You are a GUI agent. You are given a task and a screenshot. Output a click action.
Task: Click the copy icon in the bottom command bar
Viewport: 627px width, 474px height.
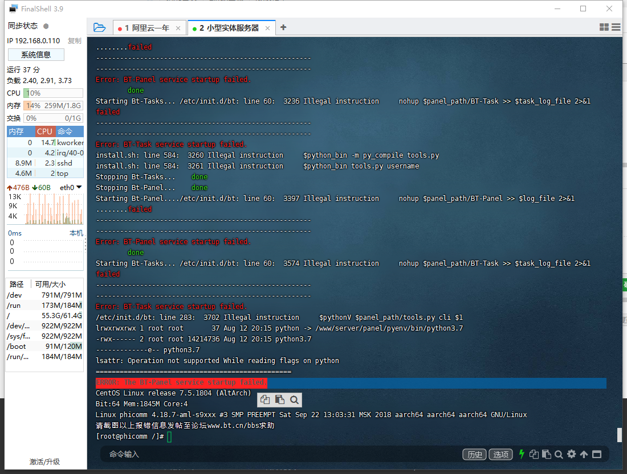[x=534, y=454]
